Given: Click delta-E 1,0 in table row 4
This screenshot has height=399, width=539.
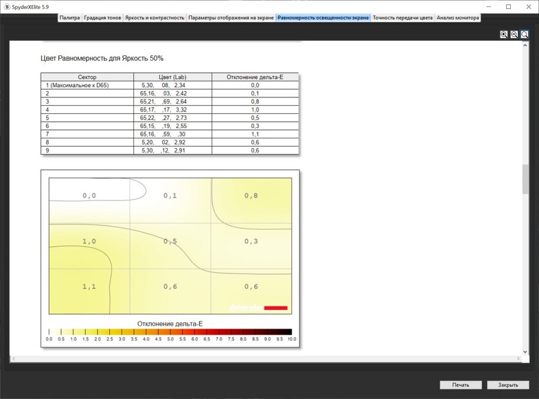Looking at the screenshot, I should click(x=255, y=110).
